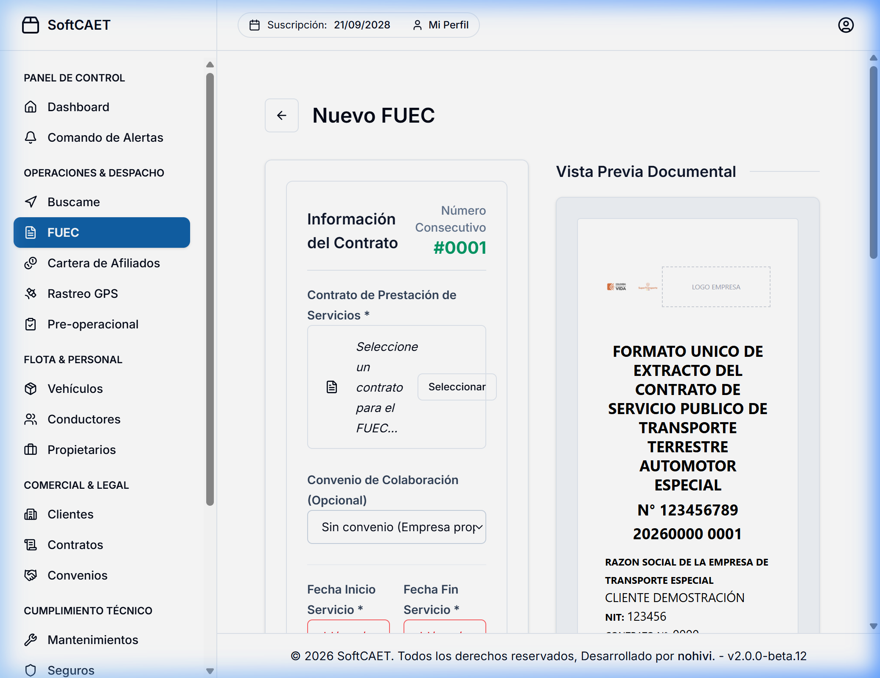Viewport: 880px width, 678px height.
Task: Open the Conductores section
Action: 84,419
